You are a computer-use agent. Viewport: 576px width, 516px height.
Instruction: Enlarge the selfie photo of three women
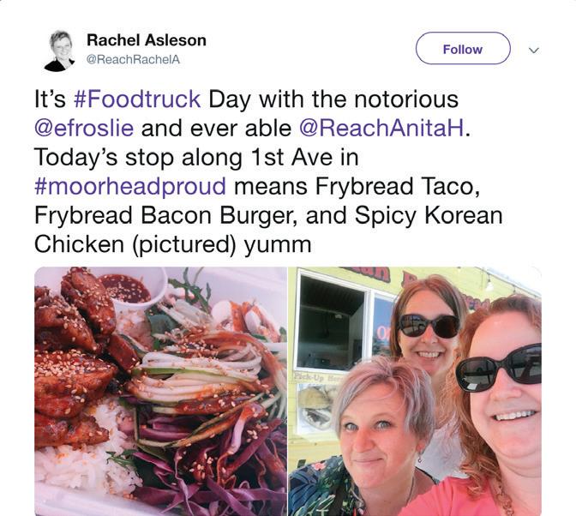pos(415,391)
